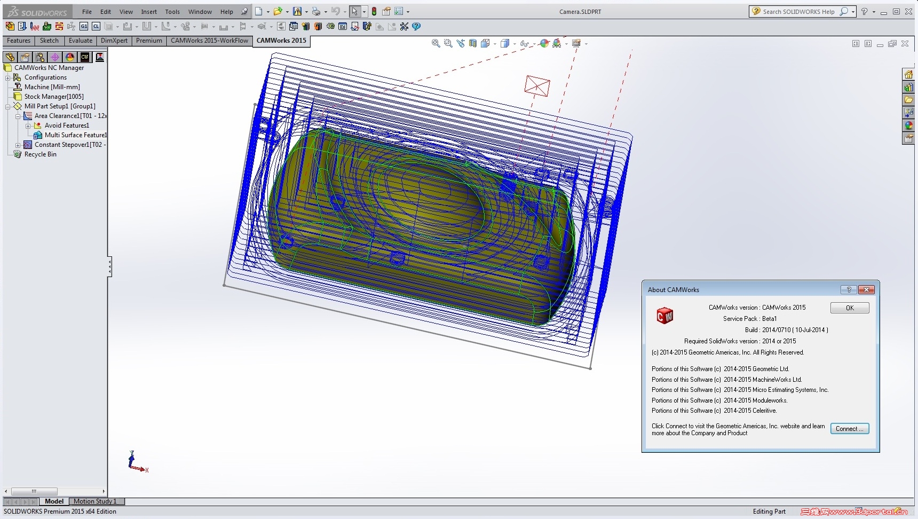Select Machine [Mill-mm] in the tree
Image resolution: width=918 pixels, height=519 pixels.
coord(52,87)
